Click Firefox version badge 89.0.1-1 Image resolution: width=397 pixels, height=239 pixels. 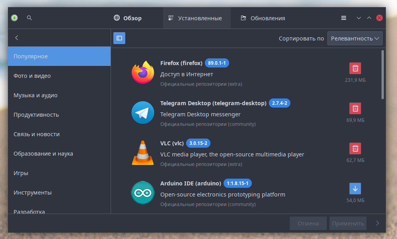pos(217,63)
